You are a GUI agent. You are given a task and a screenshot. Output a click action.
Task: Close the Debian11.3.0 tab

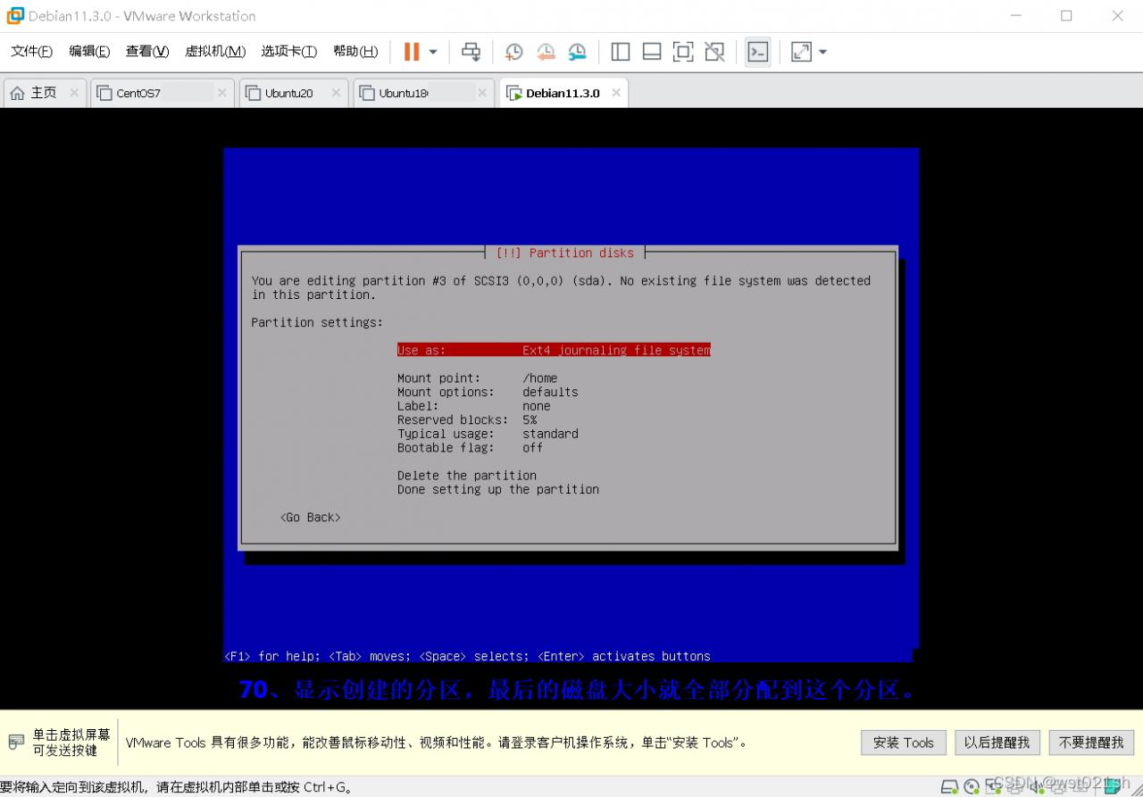click(x=615, y=93)
